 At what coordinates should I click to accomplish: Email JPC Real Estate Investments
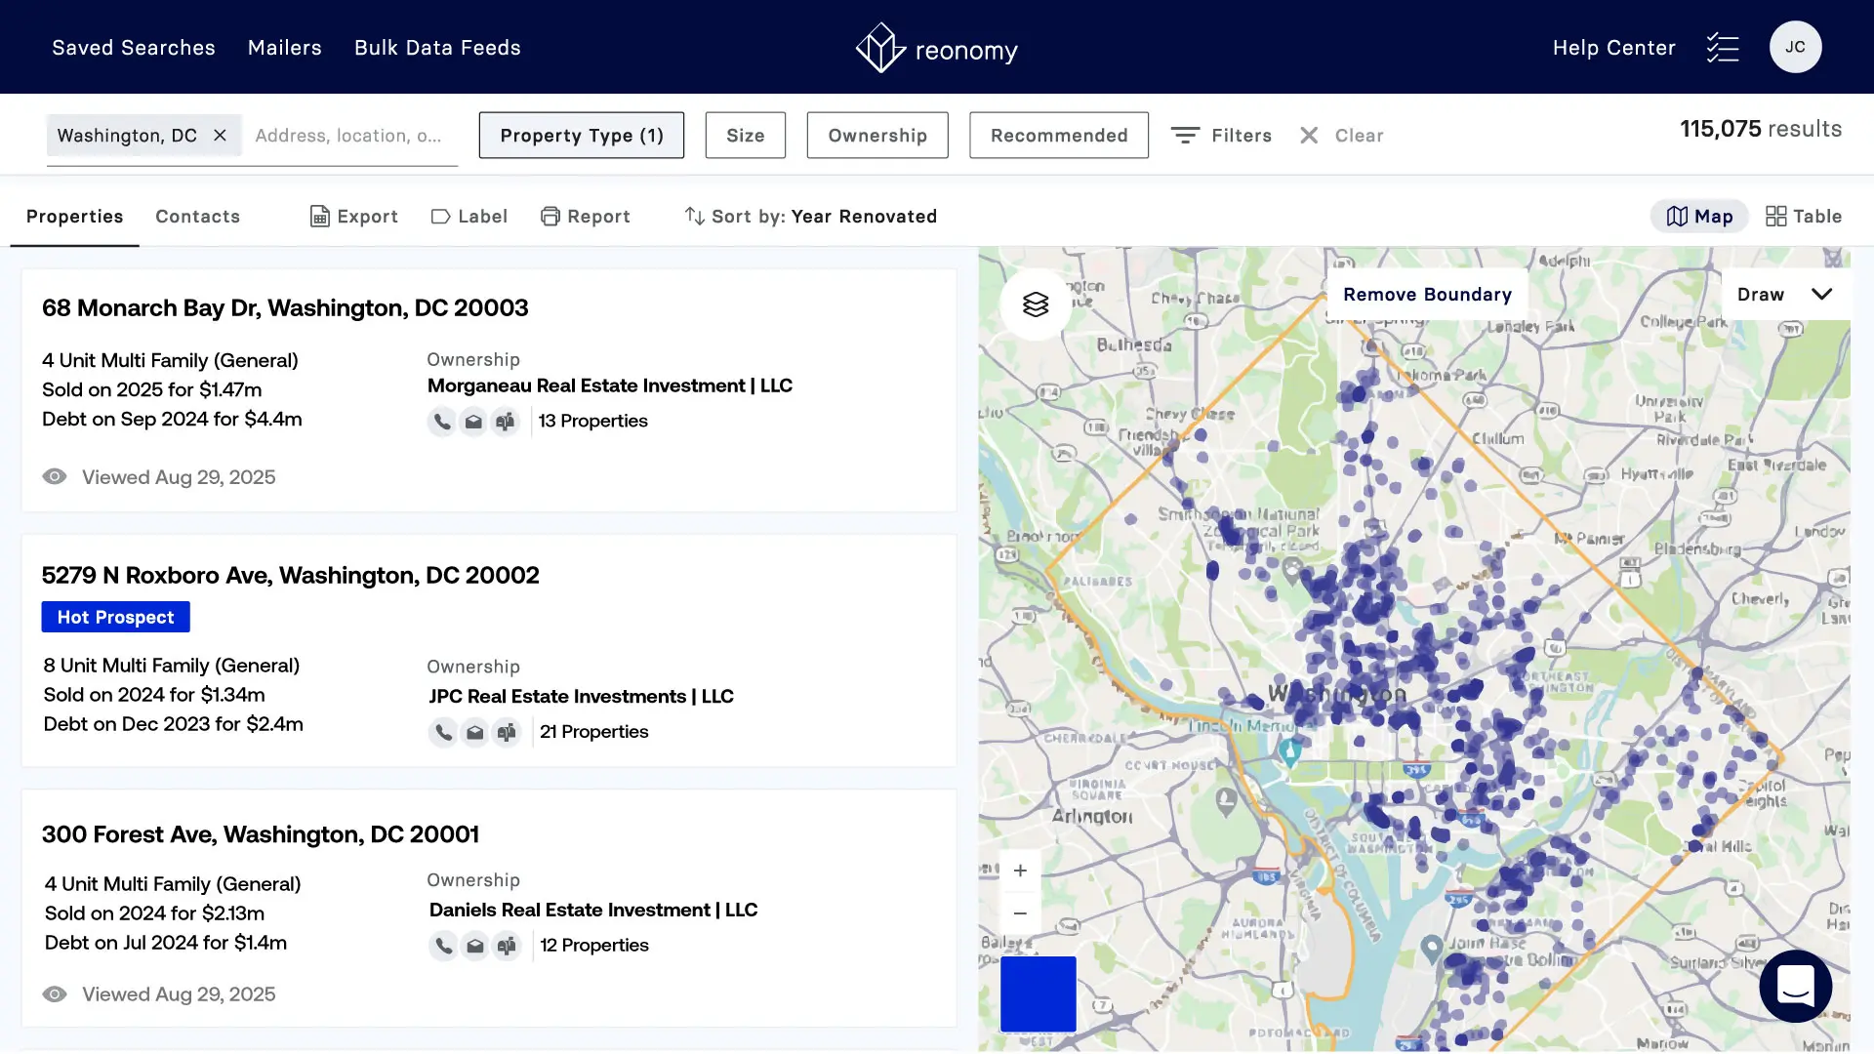(x=474, y=732)
